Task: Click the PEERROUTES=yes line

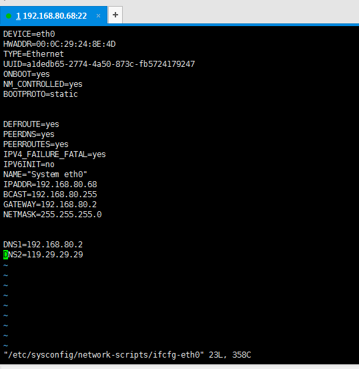Action: point(36,144)
